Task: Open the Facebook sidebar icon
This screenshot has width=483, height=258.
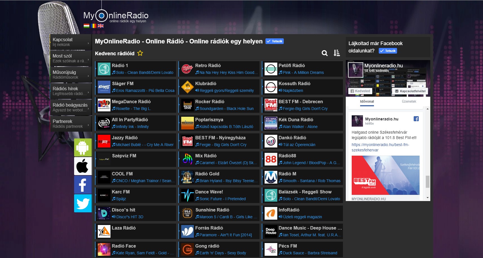Action: tap(83, 185)
